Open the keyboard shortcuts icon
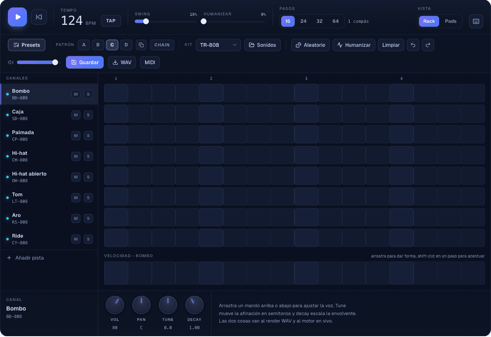491x337 pixels. tap(476, 21)
